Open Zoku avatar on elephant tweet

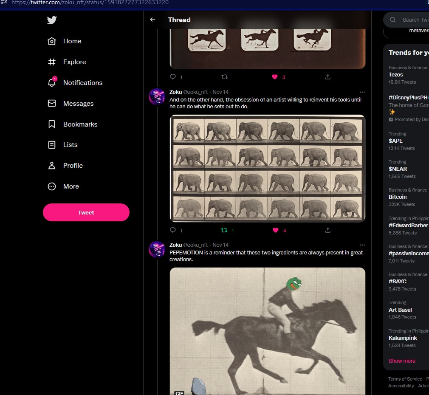(x=157, y=96)
